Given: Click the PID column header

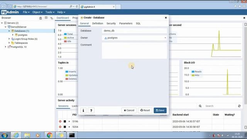Looking at the screenshot, I should click(74, 115).
